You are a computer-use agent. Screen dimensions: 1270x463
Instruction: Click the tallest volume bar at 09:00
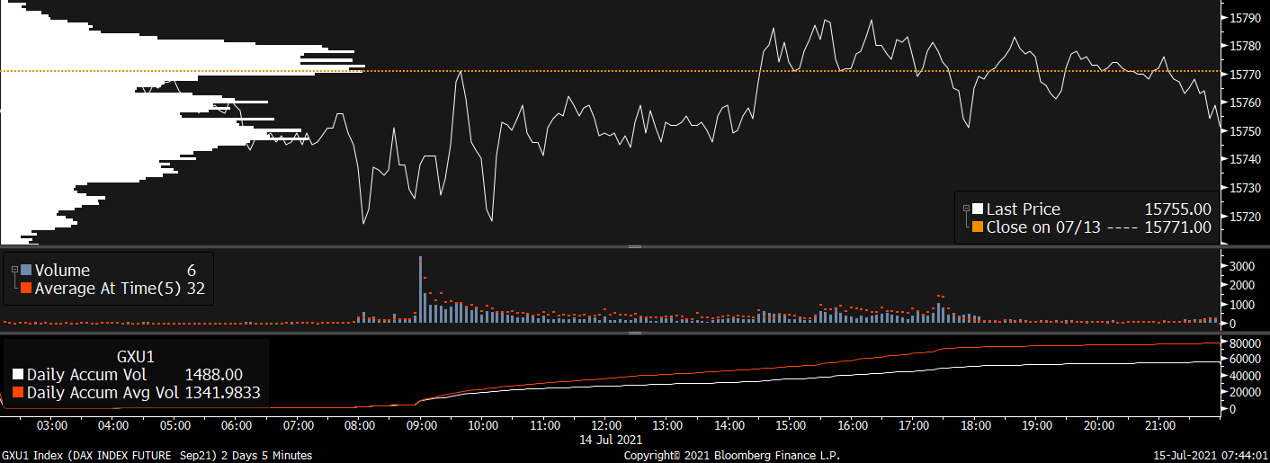(x=420, y=289)
